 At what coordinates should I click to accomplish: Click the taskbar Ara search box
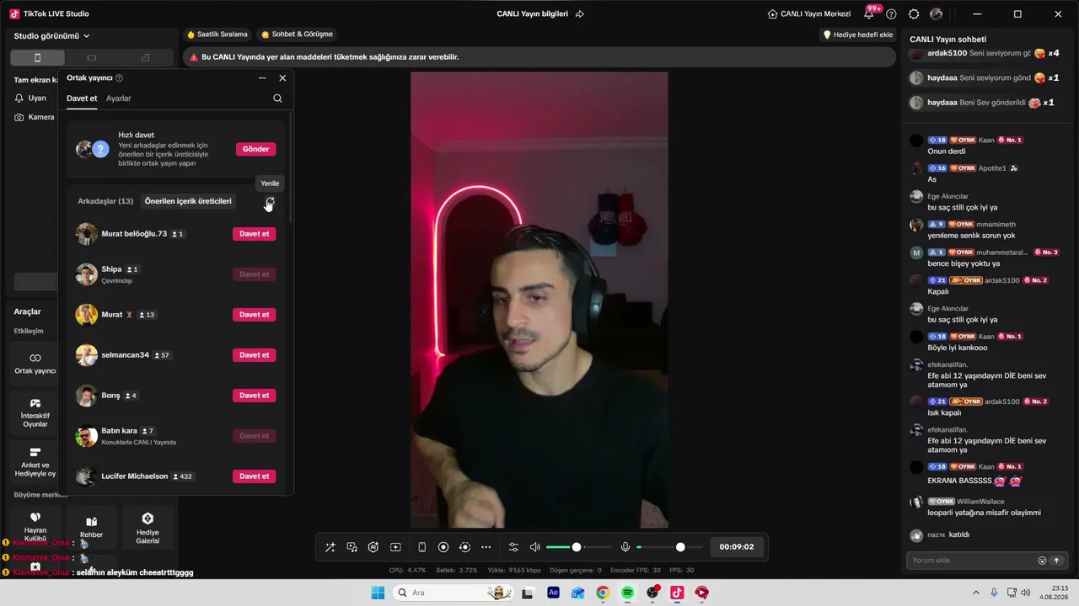click(454, 593)
